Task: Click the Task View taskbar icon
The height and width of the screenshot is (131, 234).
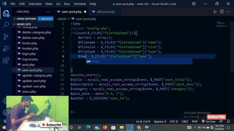Action: click(x=79, y=127)
